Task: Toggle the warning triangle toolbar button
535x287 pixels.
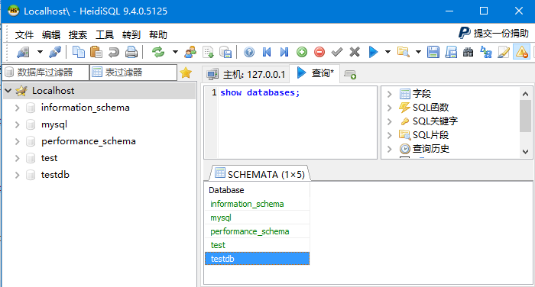Action: 522,52
